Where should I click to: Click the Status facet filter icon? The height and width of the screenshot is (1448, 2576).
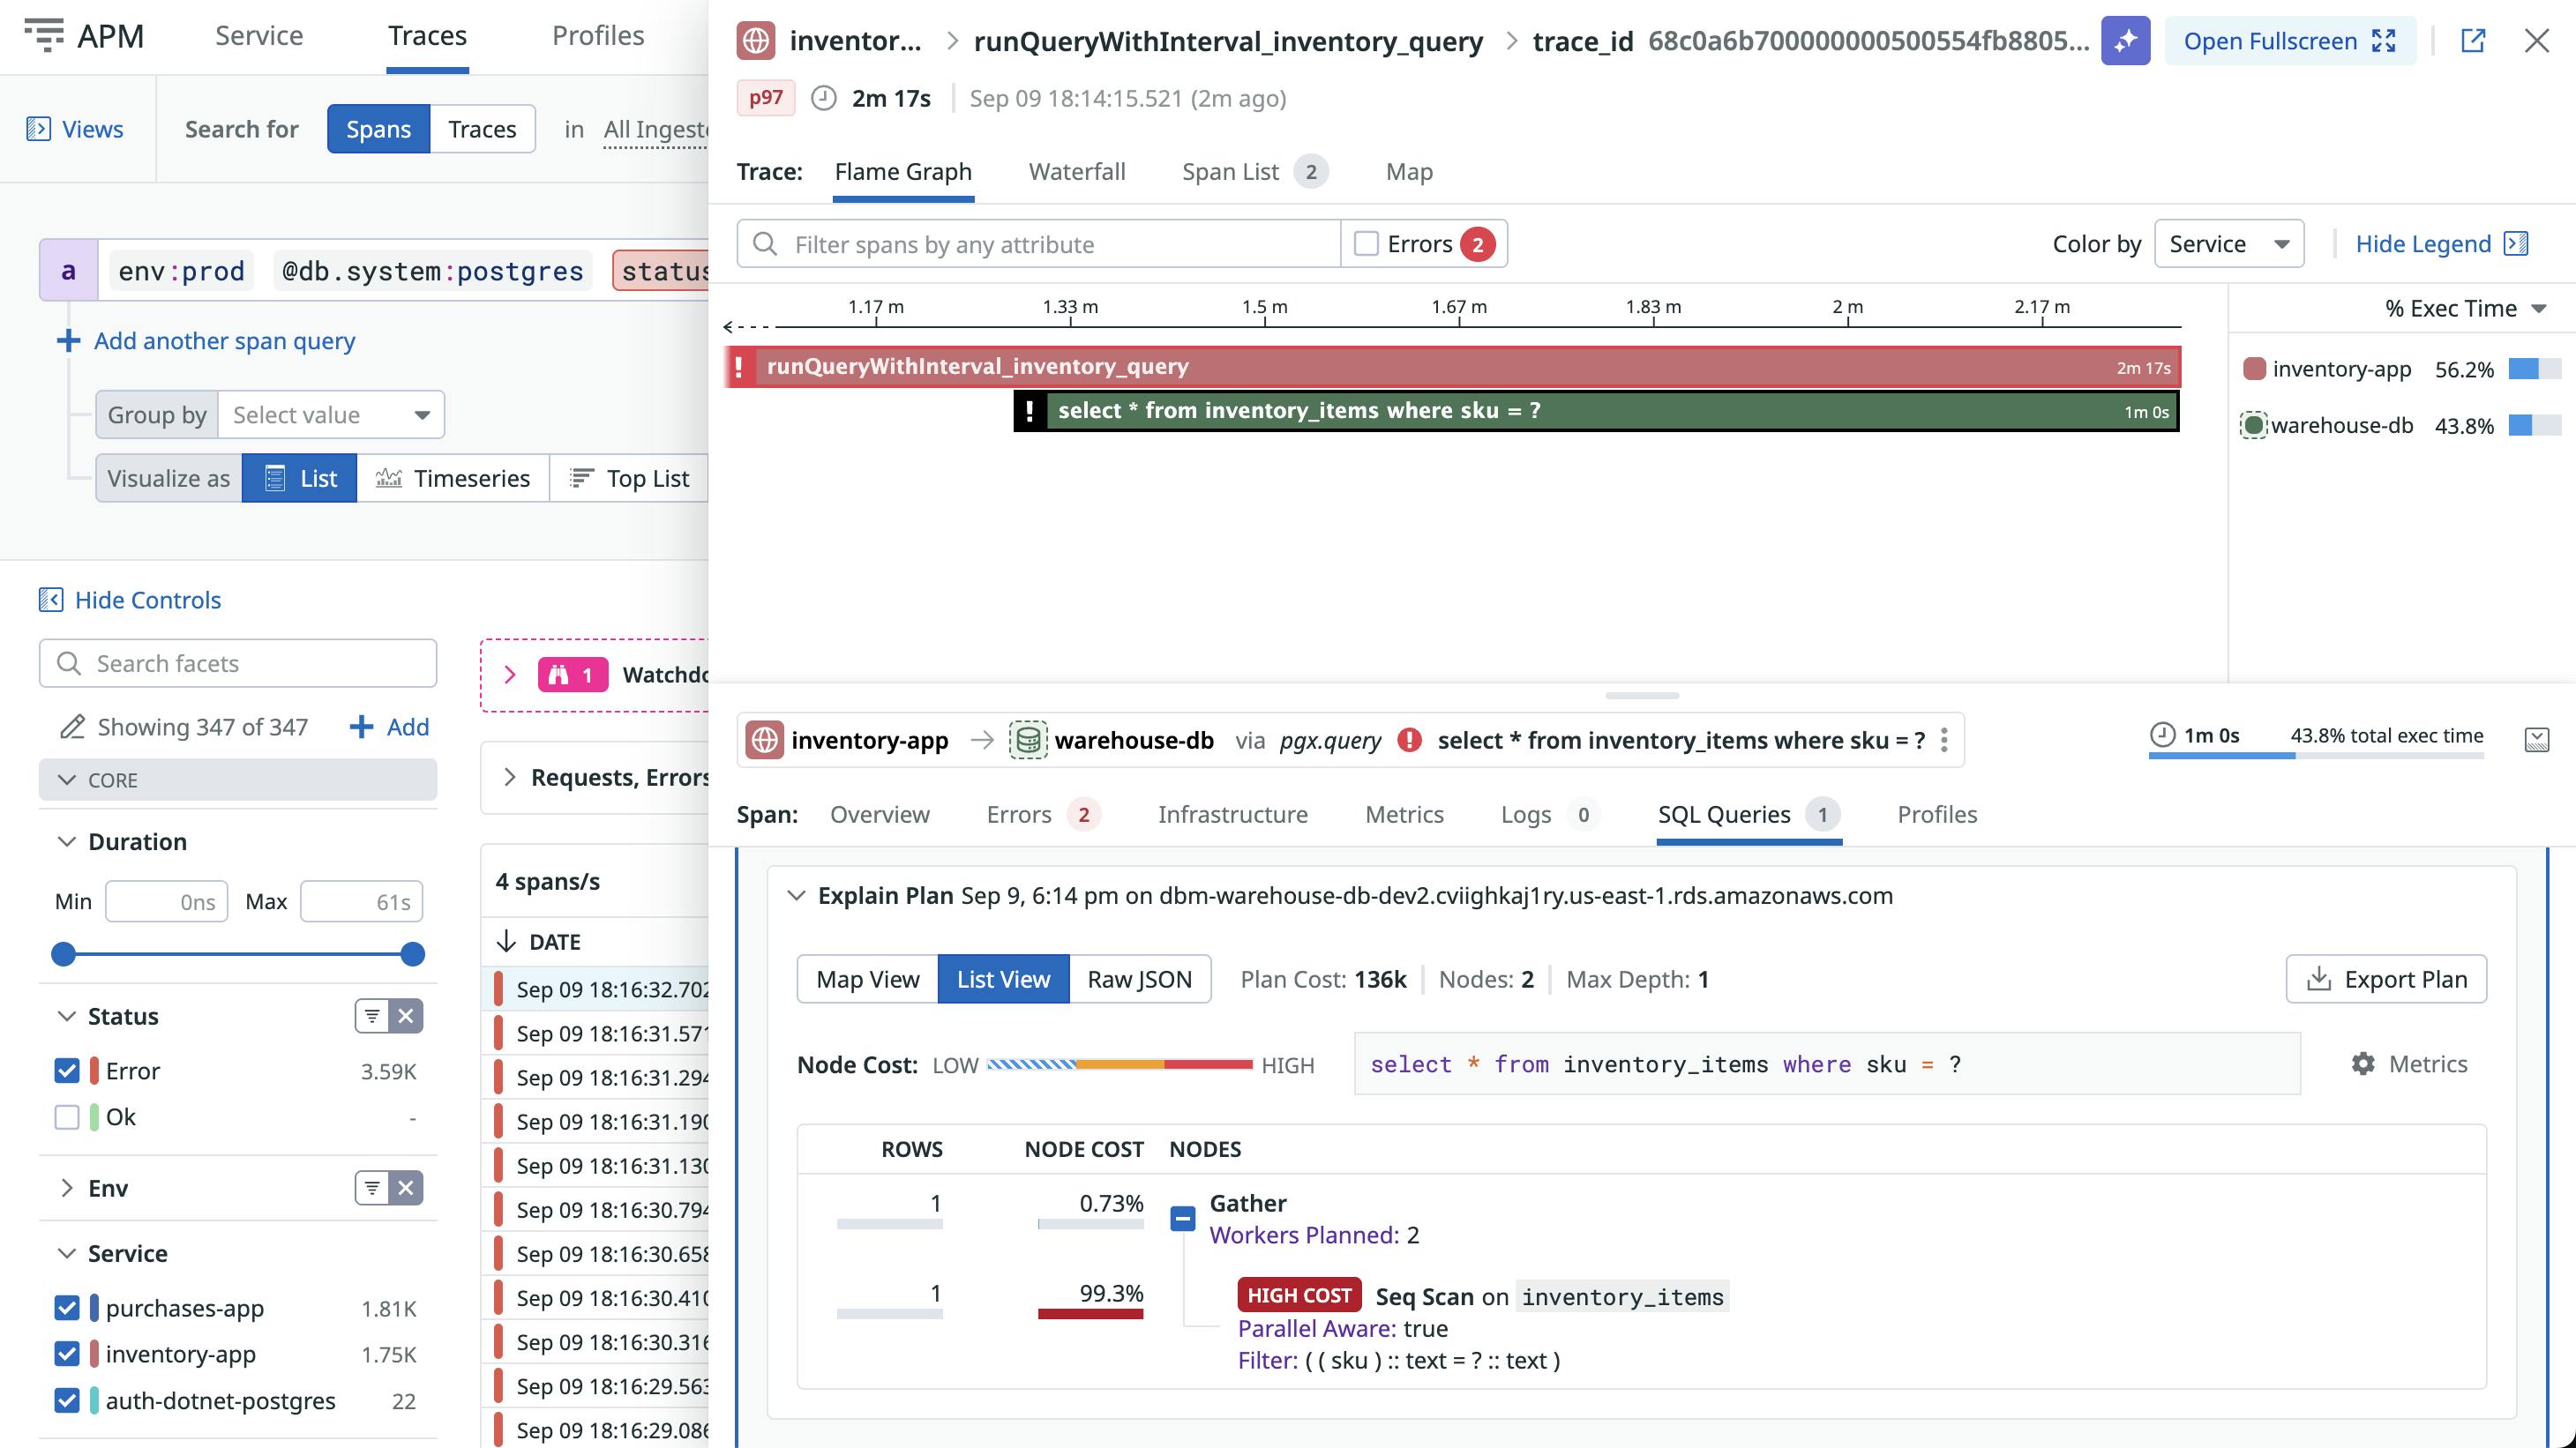point(372,1016)
